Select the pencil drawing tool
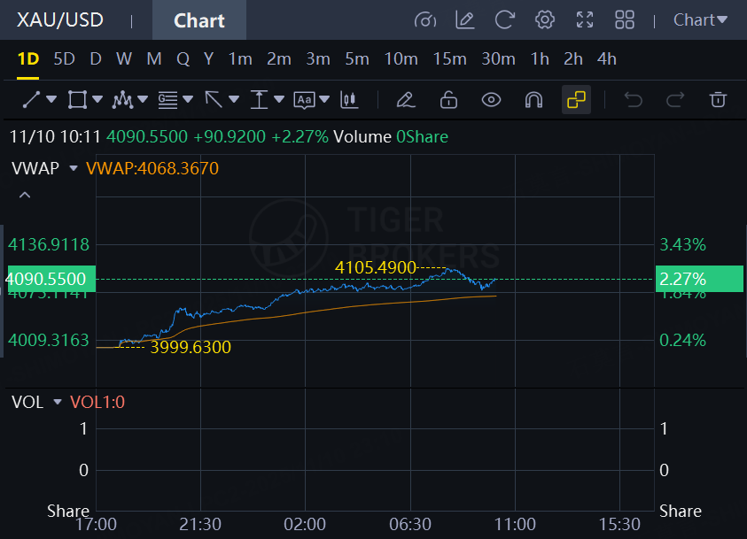The width and height of the screenshot is (747, 539). (406, 99)
